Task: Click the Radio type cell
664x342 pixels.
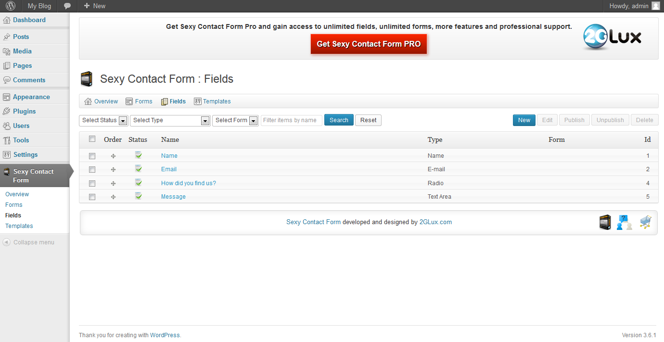Action: 435,183
